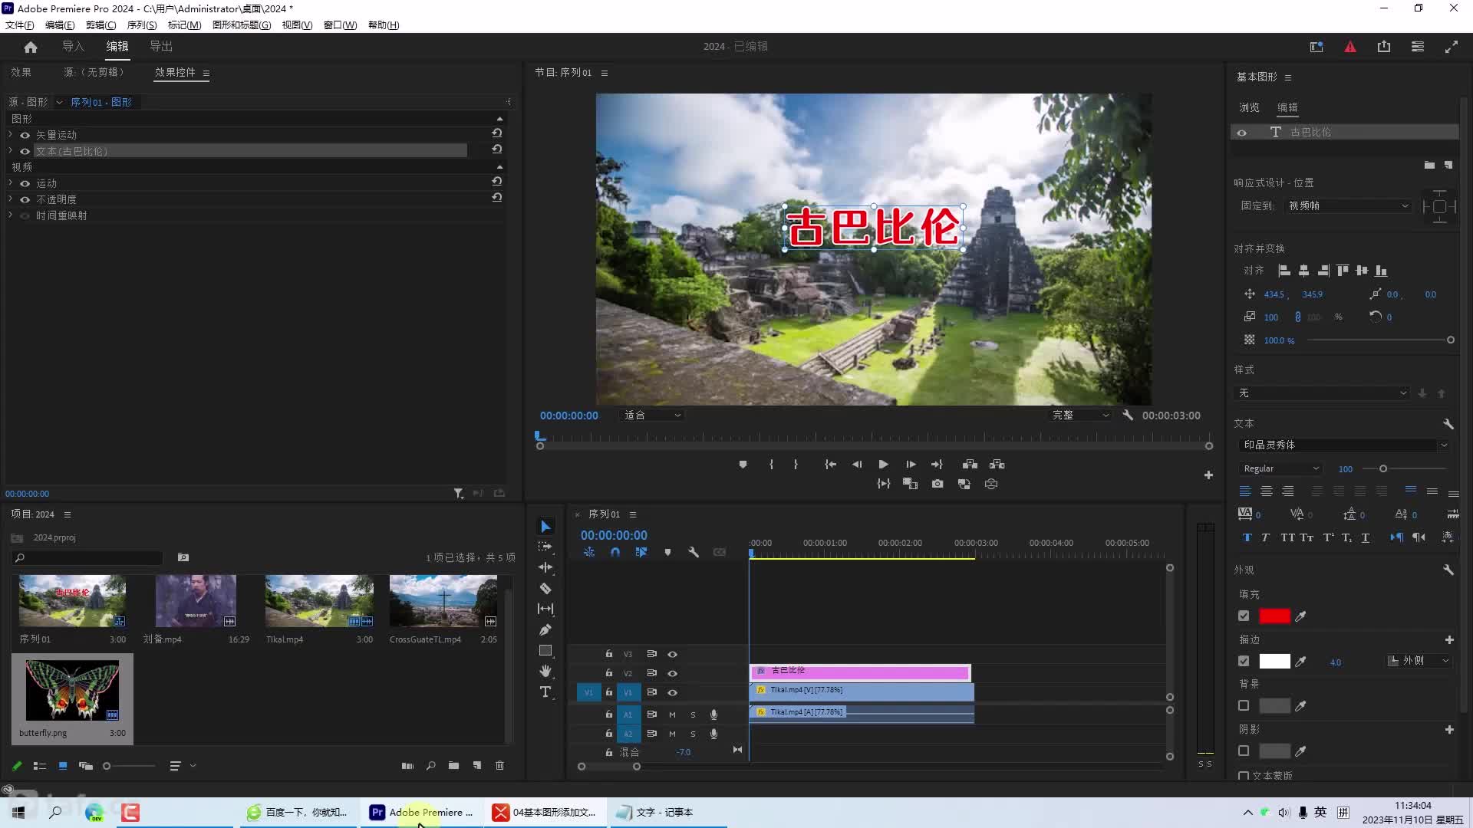Select the Razor tool

(545, 588)
